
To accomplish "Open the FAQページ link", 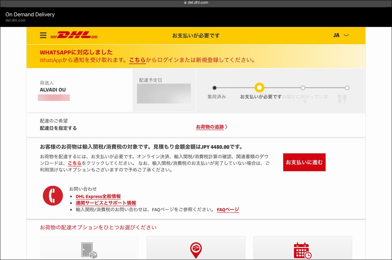I will (228, 210).
